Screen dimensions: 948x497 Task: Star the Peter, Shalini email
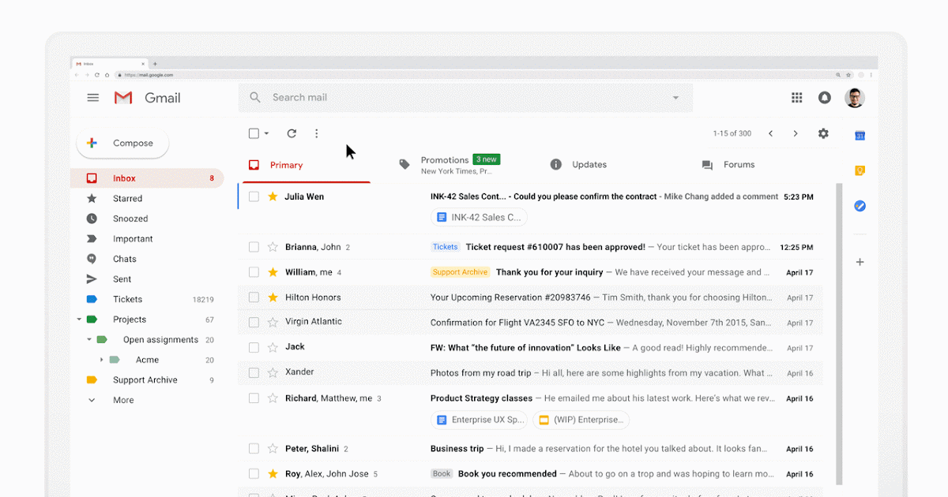pyautogui.click(x=273, y=449)
